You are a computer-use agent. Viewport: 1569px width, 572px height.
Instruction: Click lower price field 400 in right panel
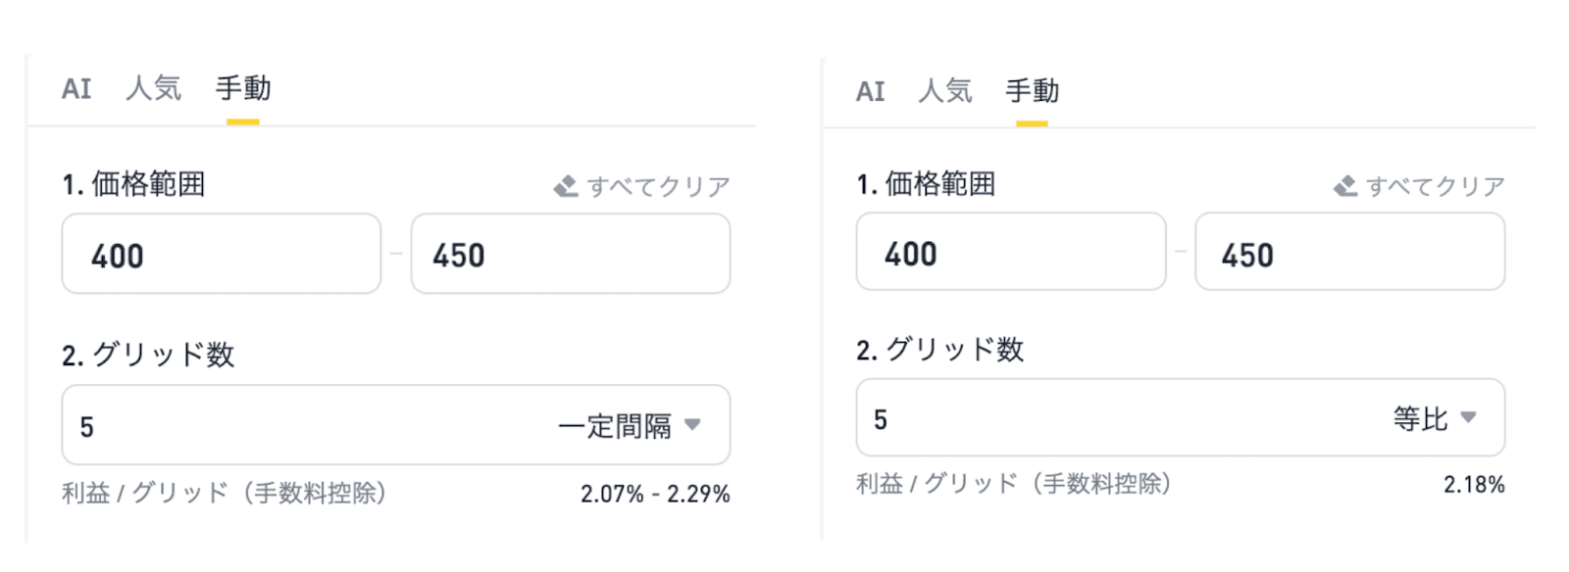[1010, 253]
